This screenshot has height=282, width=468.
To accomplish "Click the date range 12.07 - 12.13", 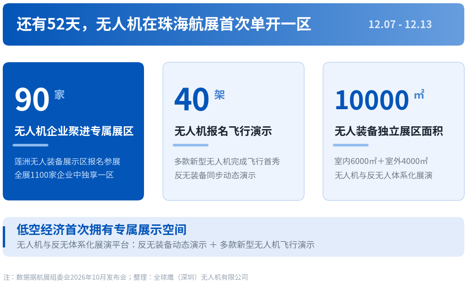I will (x=400, y=24).
